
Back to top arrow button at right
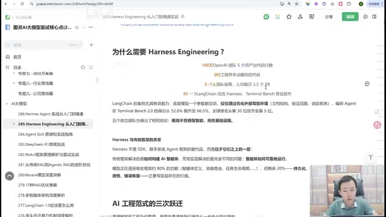click(x=371, y=157)
